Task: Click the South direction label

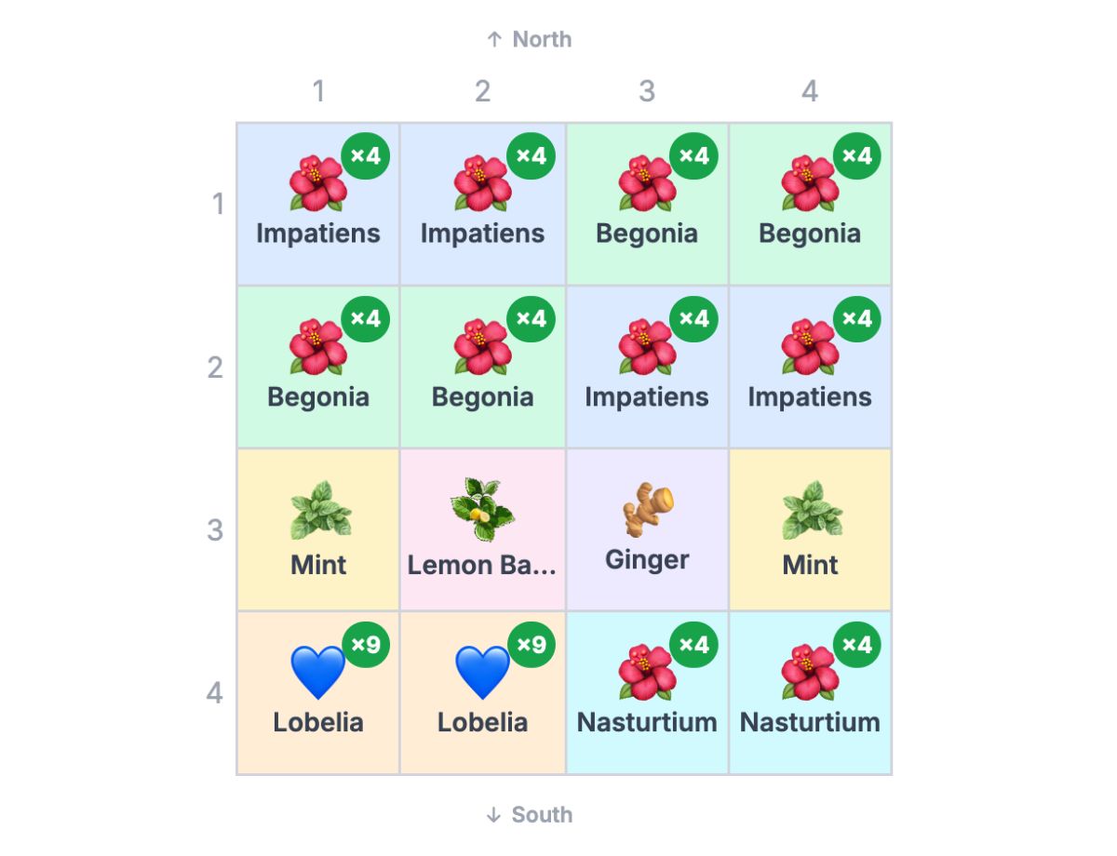Action: tap(529, 814)
